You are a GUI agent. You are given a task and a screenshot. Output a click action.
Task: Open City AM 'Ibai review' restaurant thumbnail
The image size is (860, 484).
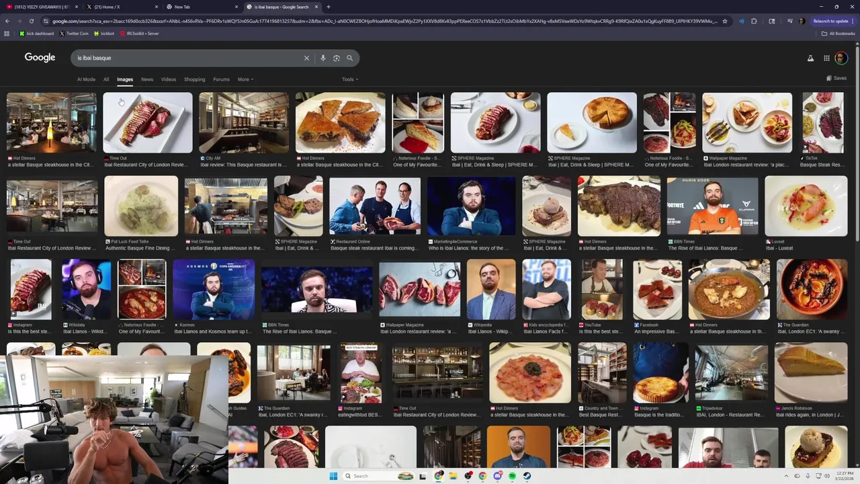coord(244,122)
